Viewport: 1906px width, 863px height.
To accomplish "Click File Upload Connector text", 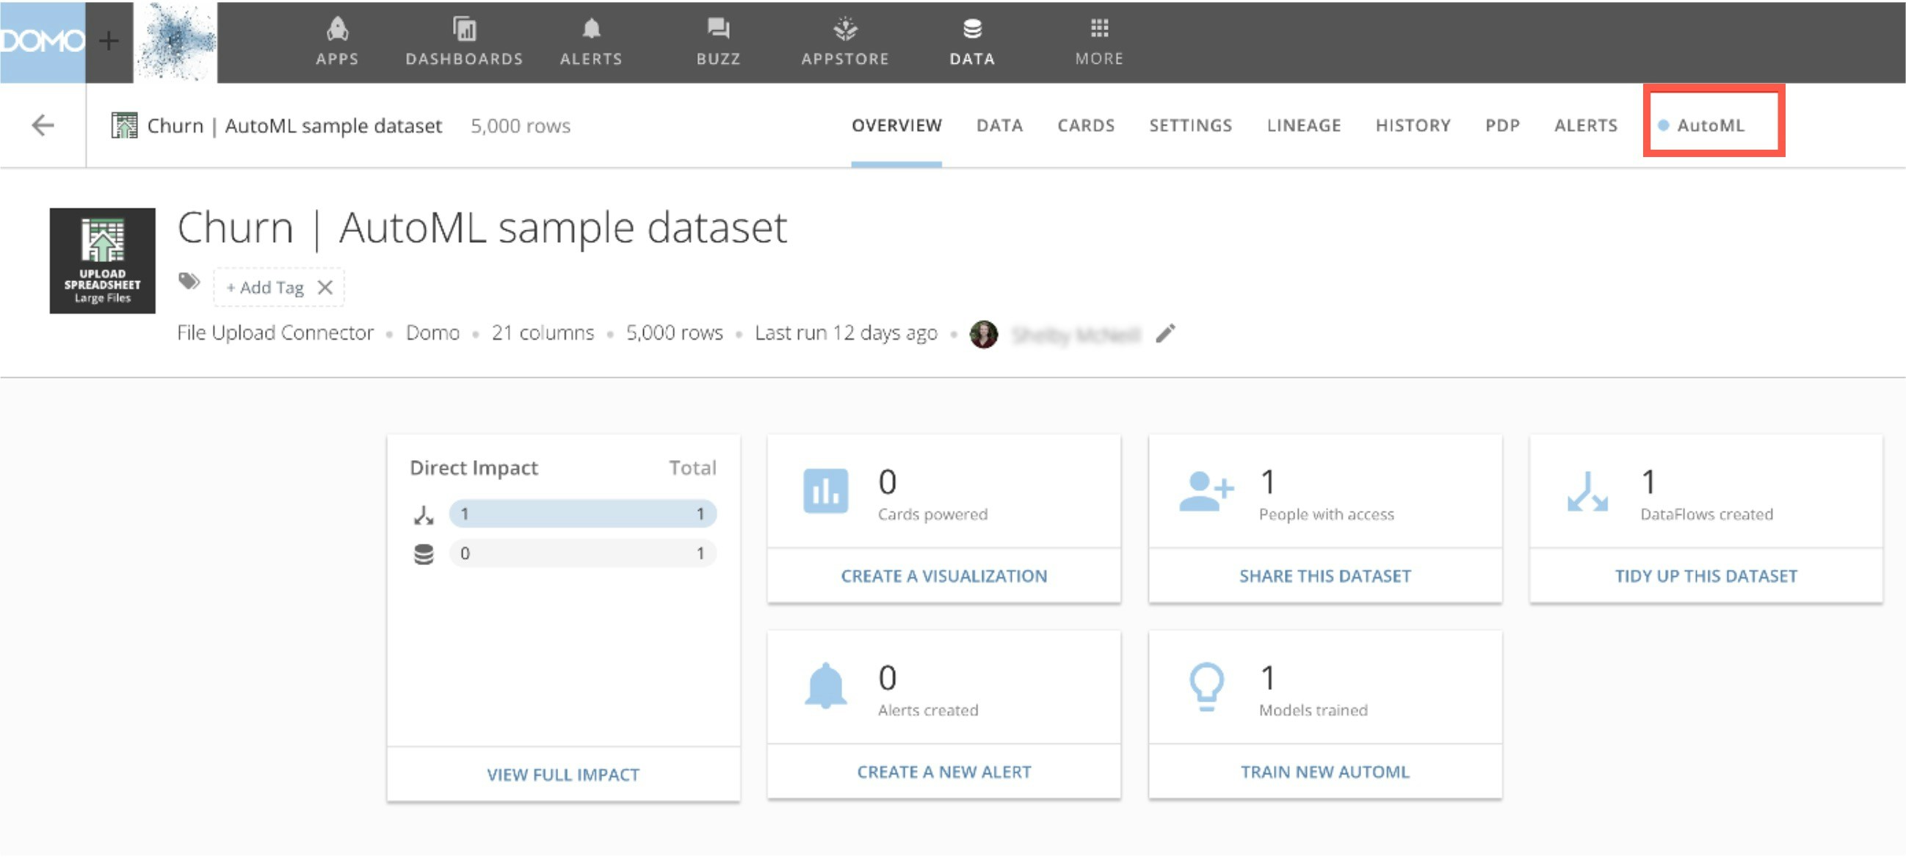I will pyautogui.click(x=275, y=332).
